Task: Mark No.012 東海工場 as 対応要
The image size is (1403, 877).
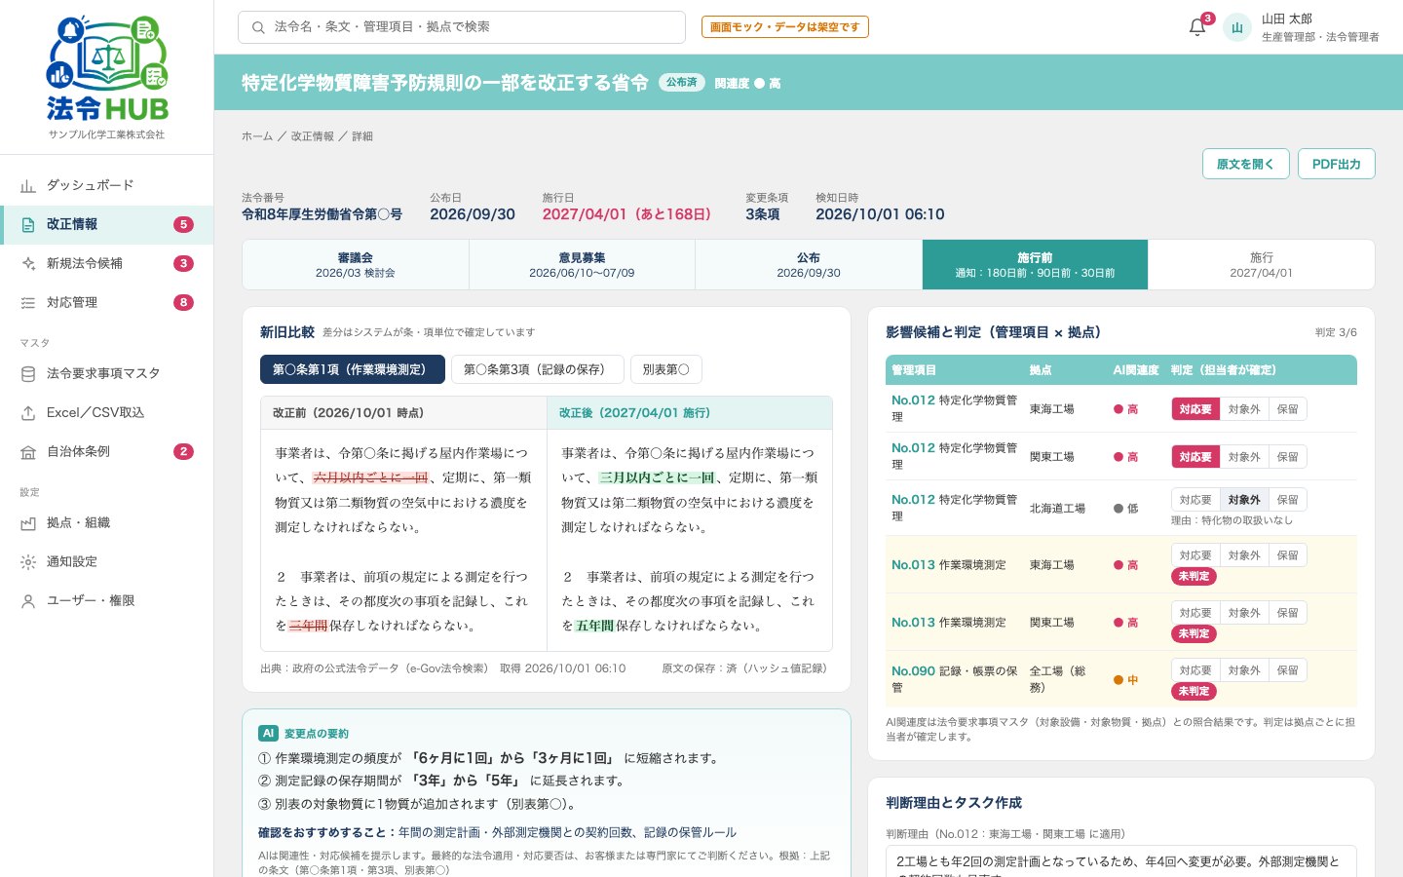Action: click(1195, 409)
